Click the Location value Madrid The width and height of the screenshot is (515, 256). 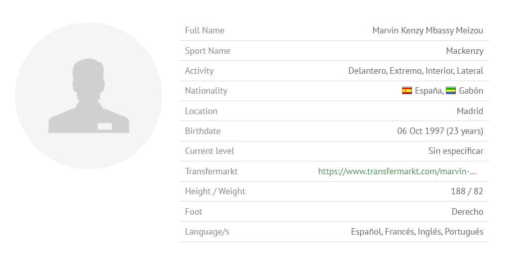pyautogui.click(x=470, y=111)
